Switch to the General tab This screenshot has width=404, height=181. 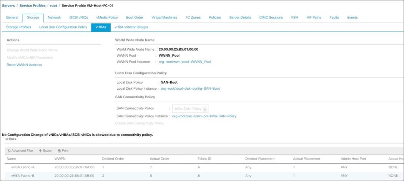(12, 18)
